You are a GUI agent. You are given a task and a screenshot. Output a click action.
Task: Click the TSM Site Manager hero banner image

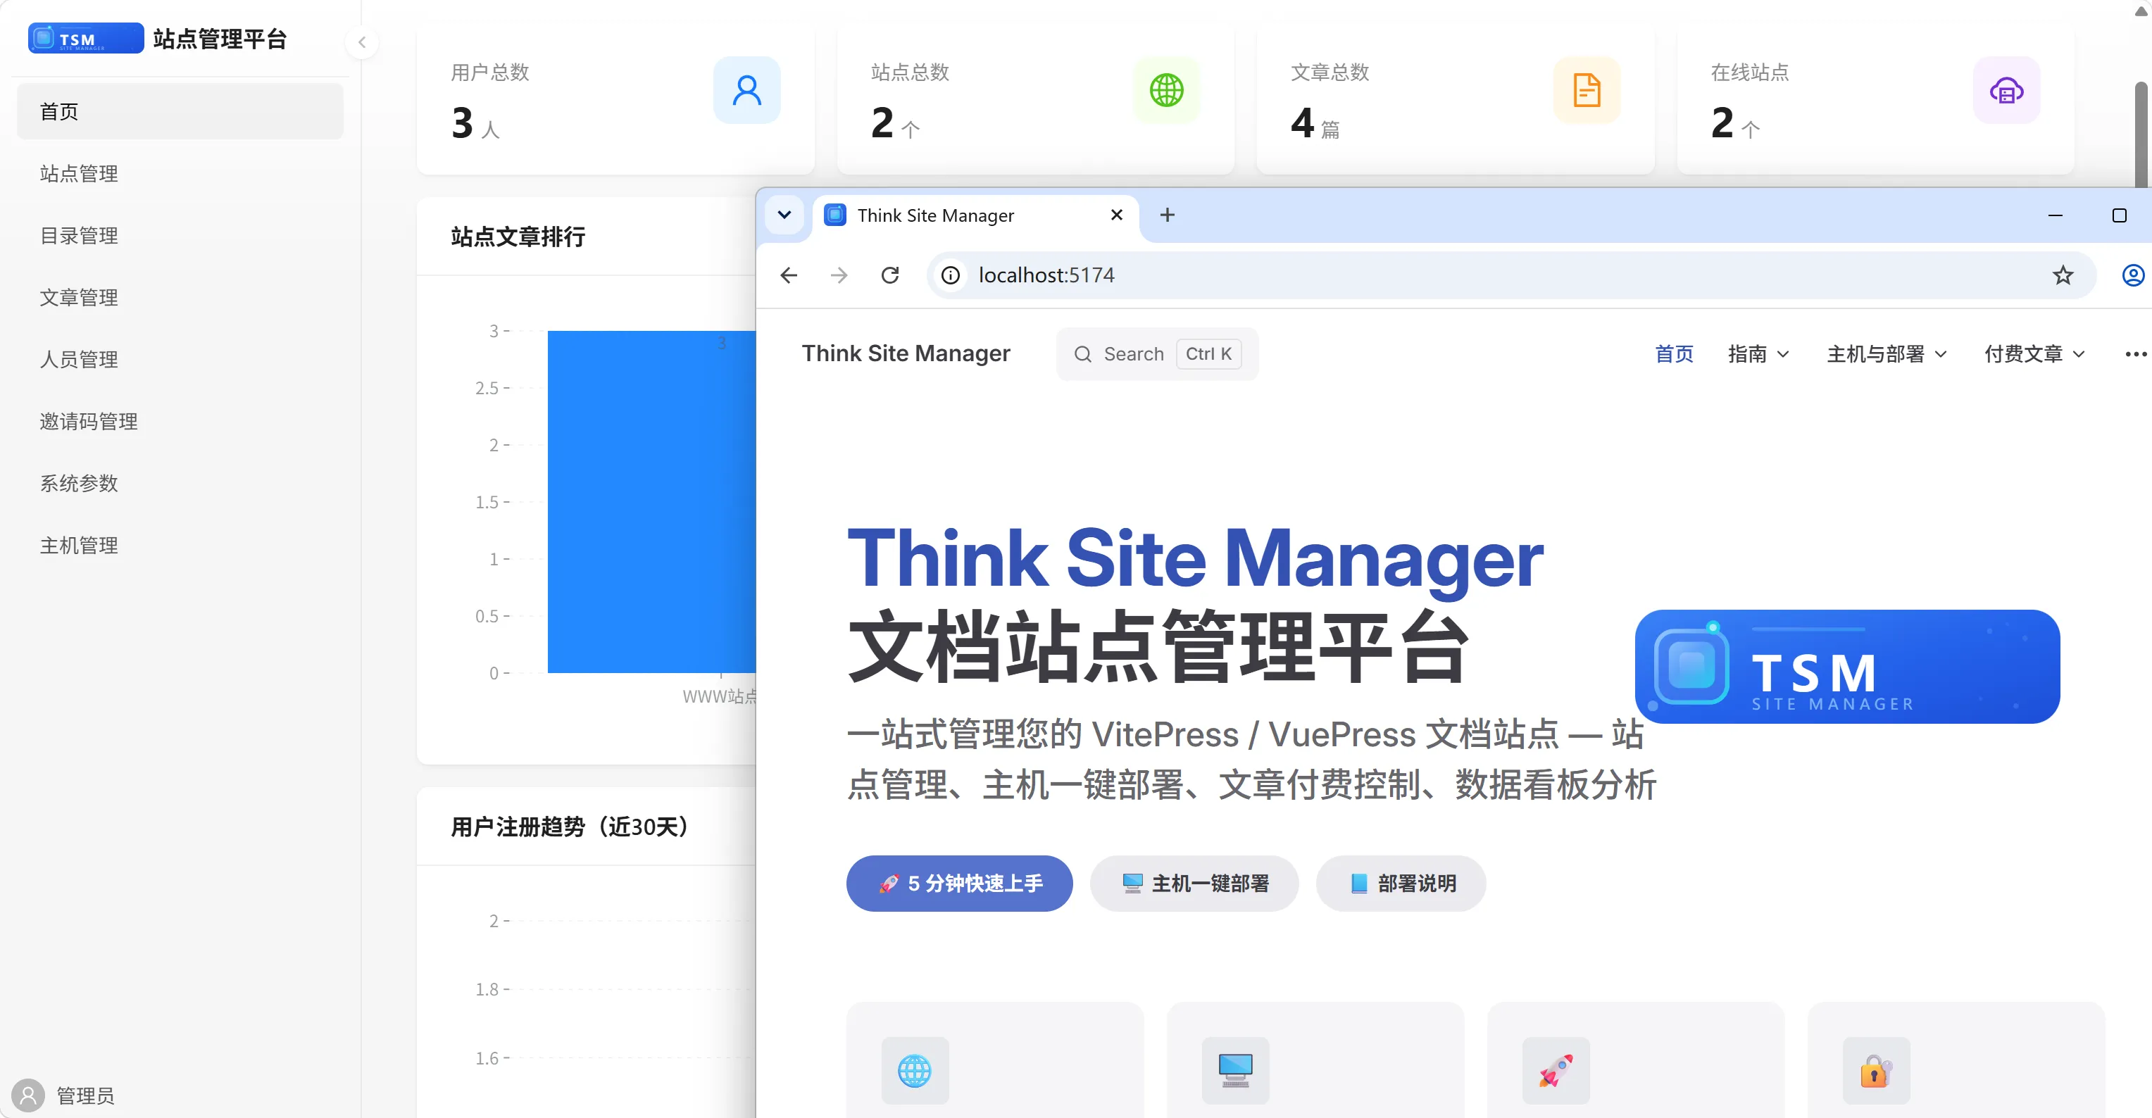pyautogui.click(x=1847, y=667)
